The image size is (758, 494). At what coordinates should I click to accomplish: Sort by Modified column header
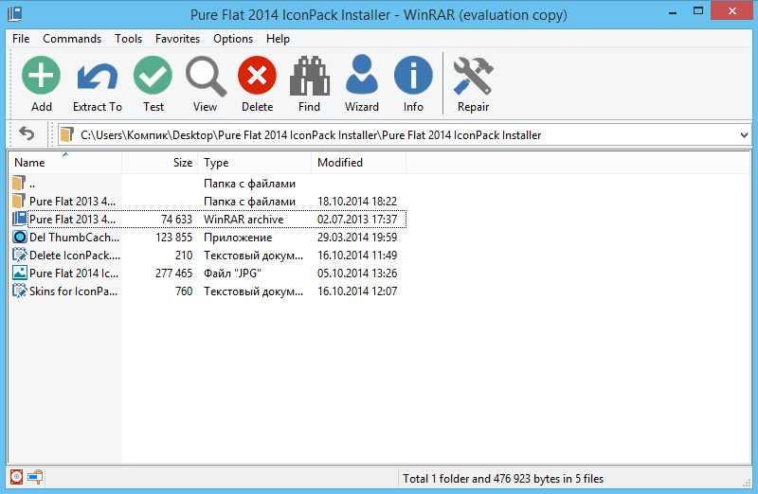click(359, 163)
